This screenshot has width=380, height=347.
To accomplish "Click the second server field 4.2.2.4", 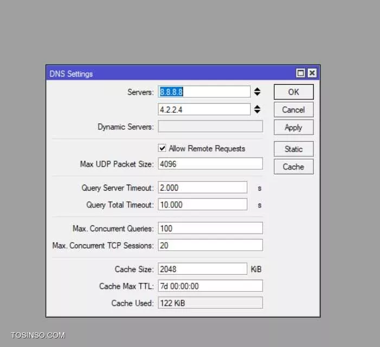I will pos(204,109).
